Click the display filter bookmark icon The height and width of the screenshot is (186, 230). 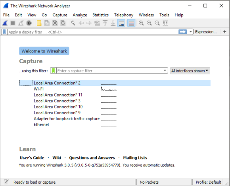tap(4, 32)
